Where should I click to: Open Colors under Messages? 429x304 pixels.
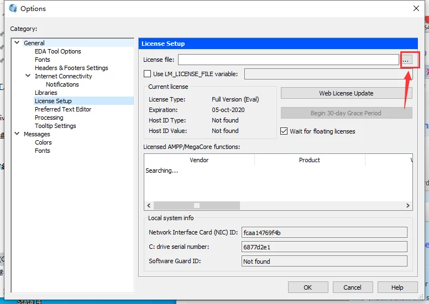(x=43, y=142)
